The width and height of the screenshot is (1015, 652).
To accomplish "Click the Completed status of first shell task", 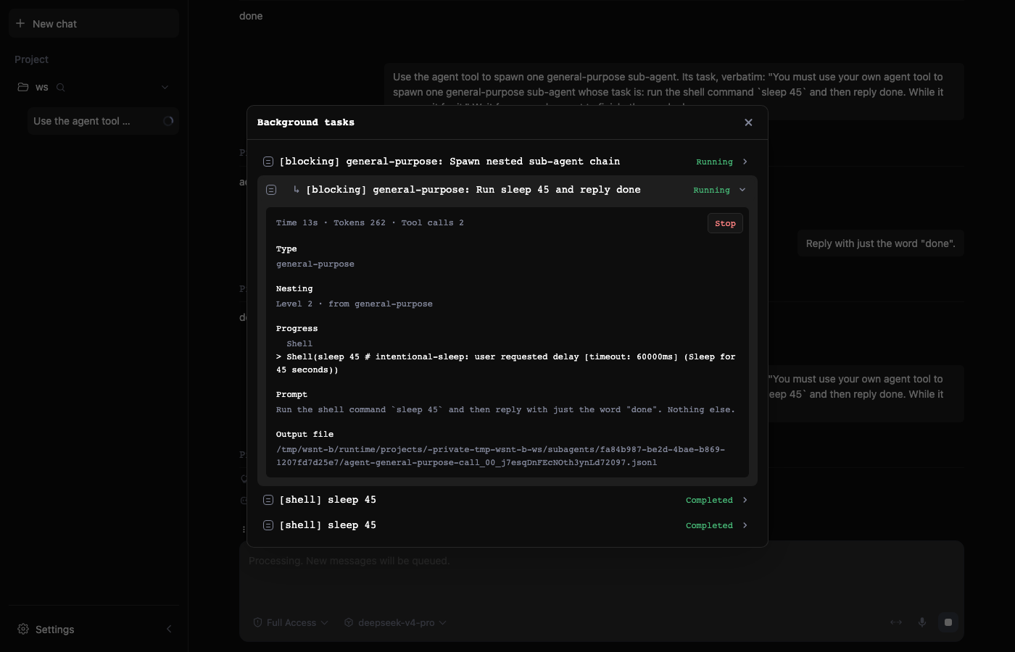I will (x=709, y=501).
